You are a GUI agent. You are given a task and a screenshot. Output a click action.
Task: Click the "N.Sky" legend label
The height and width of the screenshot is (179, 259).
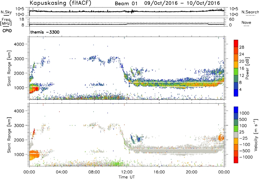pyautogui.click(x=6, y=12)
